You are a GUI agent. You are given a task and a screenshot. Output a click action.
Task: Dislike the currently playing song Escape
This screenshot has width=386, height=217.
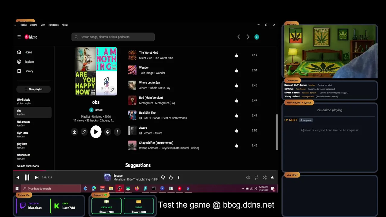click(x=163, y=178)
